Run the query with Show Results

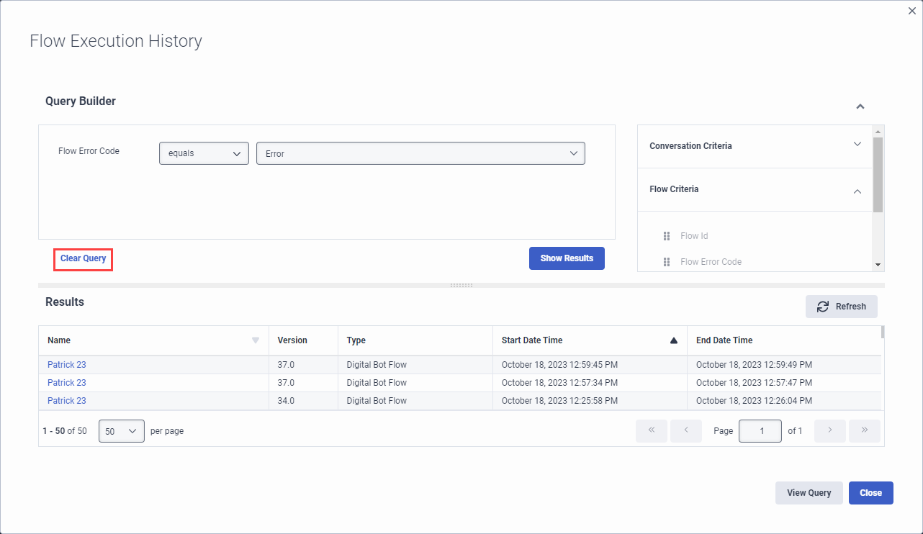point(567,258)
